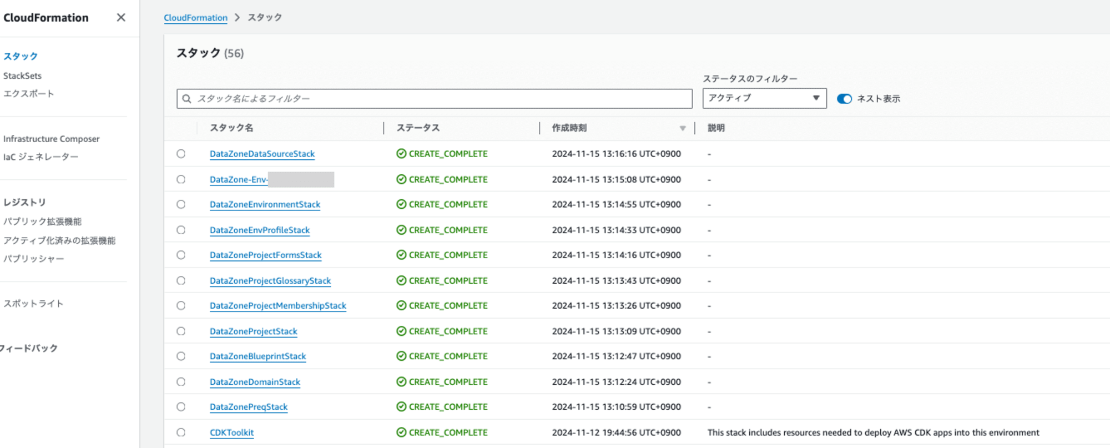
Task: Open the DataZoneProjectStack stack link
Action: [x=254, y=331]
